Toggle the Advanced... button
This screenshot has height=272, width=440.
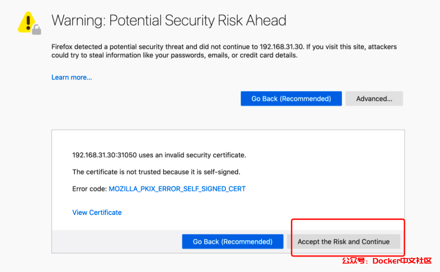pyautogui.click(x=374, y=99)
